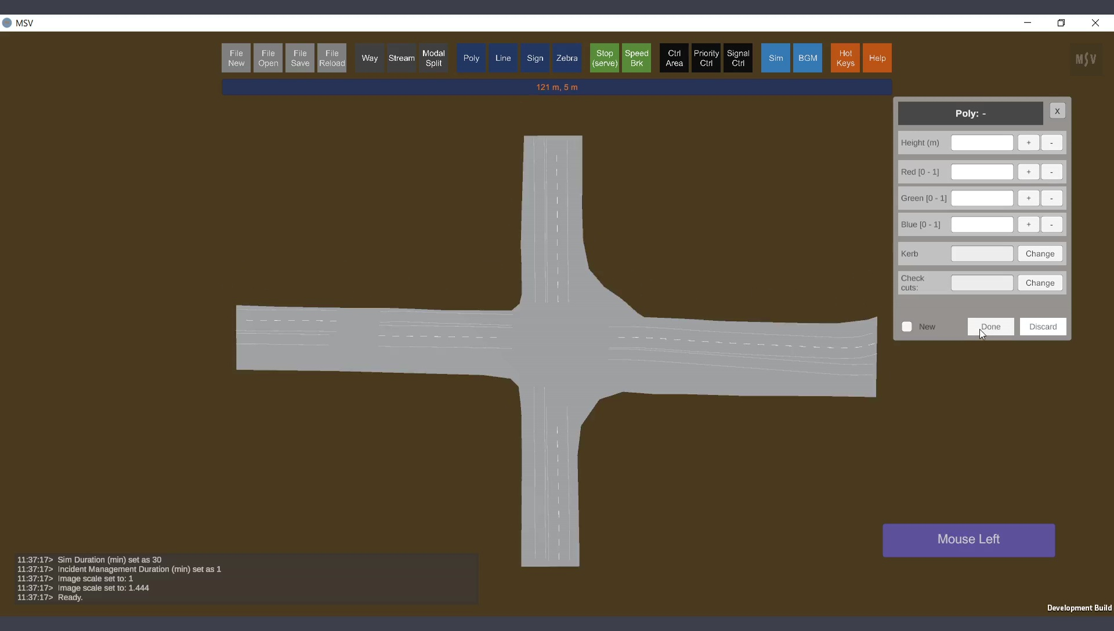Click the Green value input field

click(x=982, y=198)
